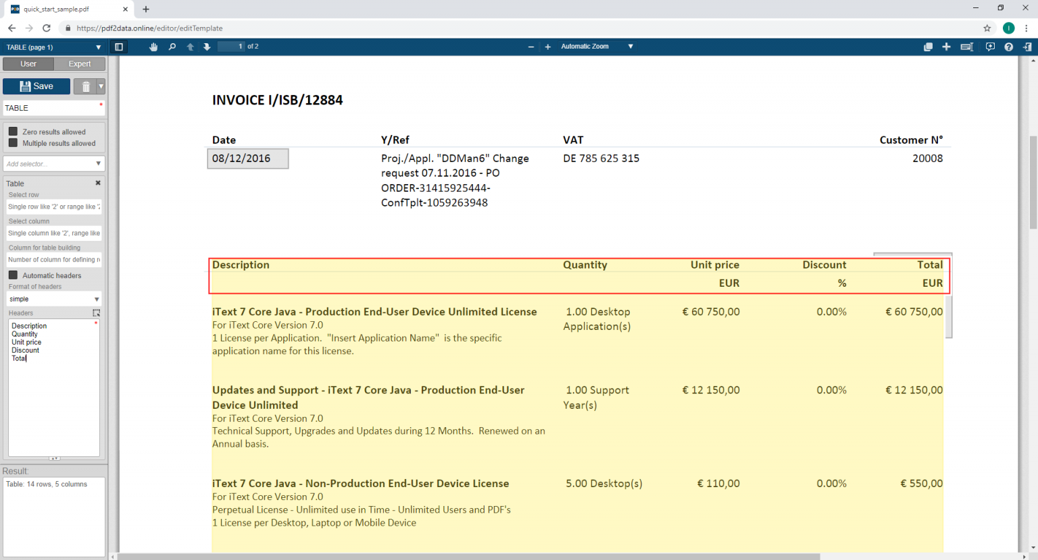
Task: Click the Save button
Action: [36, 86]
